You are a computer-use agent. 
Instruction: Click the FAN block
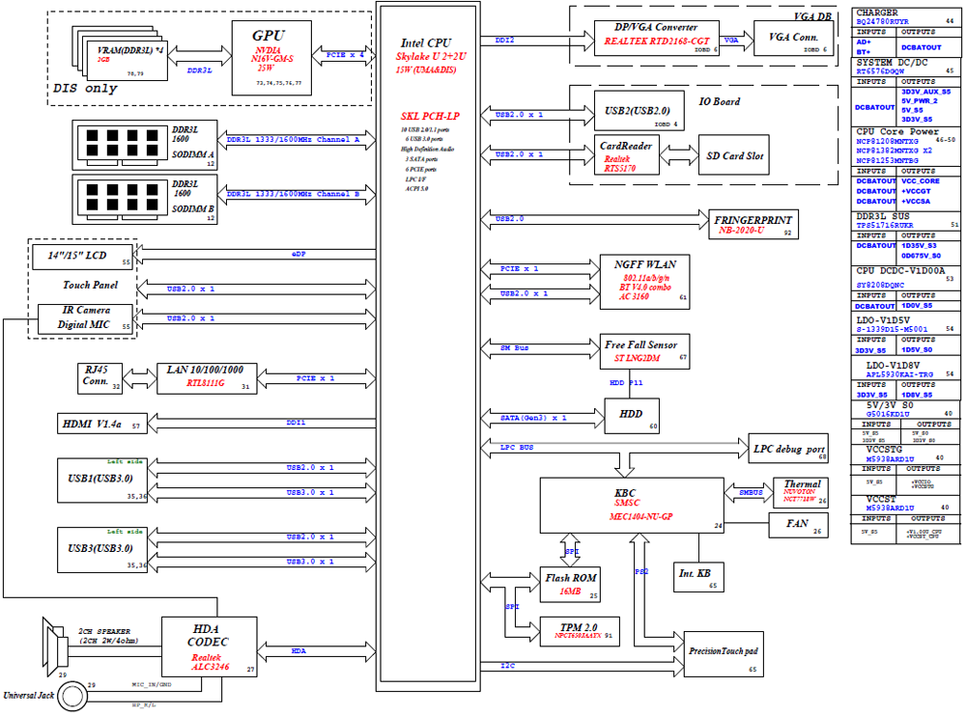pyautogui.click(x=799, y=525)
